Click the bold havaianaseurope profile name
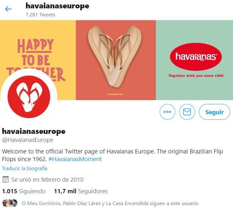Screen dimensions: 233x216 pos(34,131)
